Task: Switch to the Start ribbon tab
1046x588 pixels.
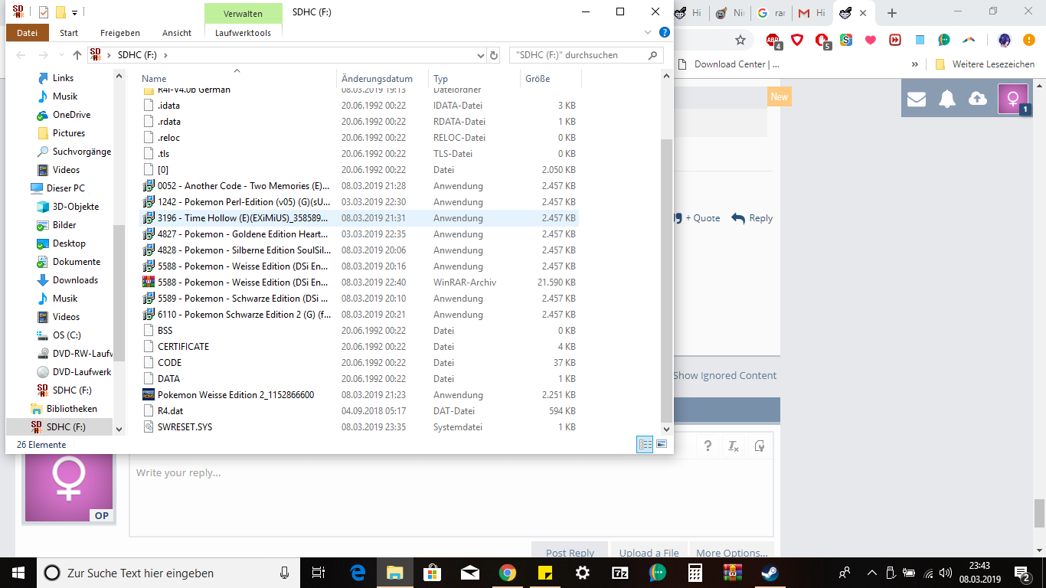Action: 69,33
